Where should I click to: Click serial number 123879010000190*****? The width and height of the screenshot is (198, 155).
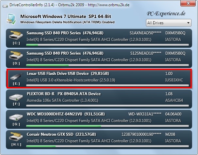pos(141,134)
